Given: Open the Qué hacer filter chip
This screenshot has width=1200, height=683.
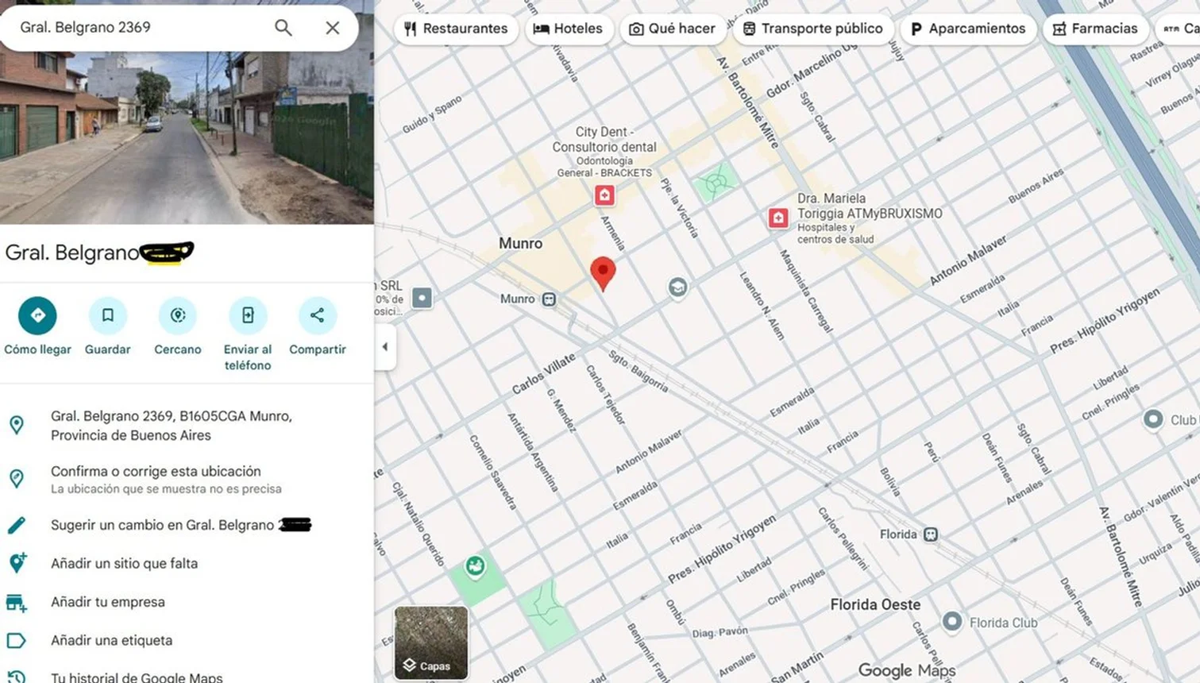Looking at the screenshot, I should (x=673, y=29).
